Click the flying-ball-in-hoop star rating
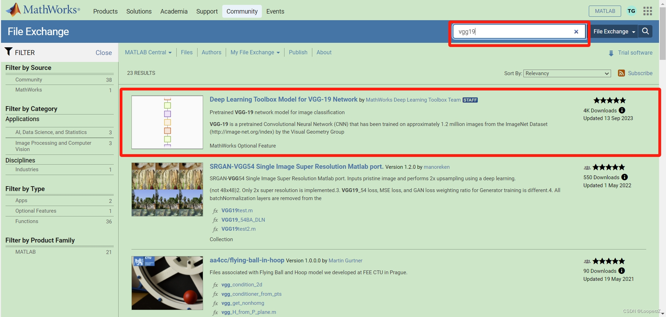 click(609, 261)
